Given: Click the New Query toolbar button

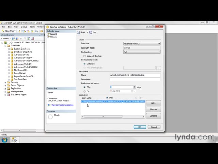Looking at the screenshot, I should [x=9, y=31].
